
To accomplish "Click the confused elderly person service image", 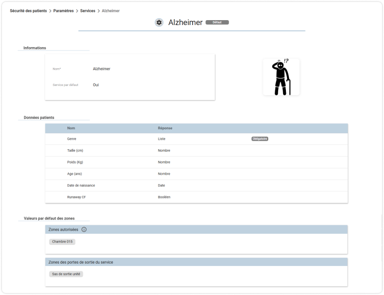I will 281,77.
